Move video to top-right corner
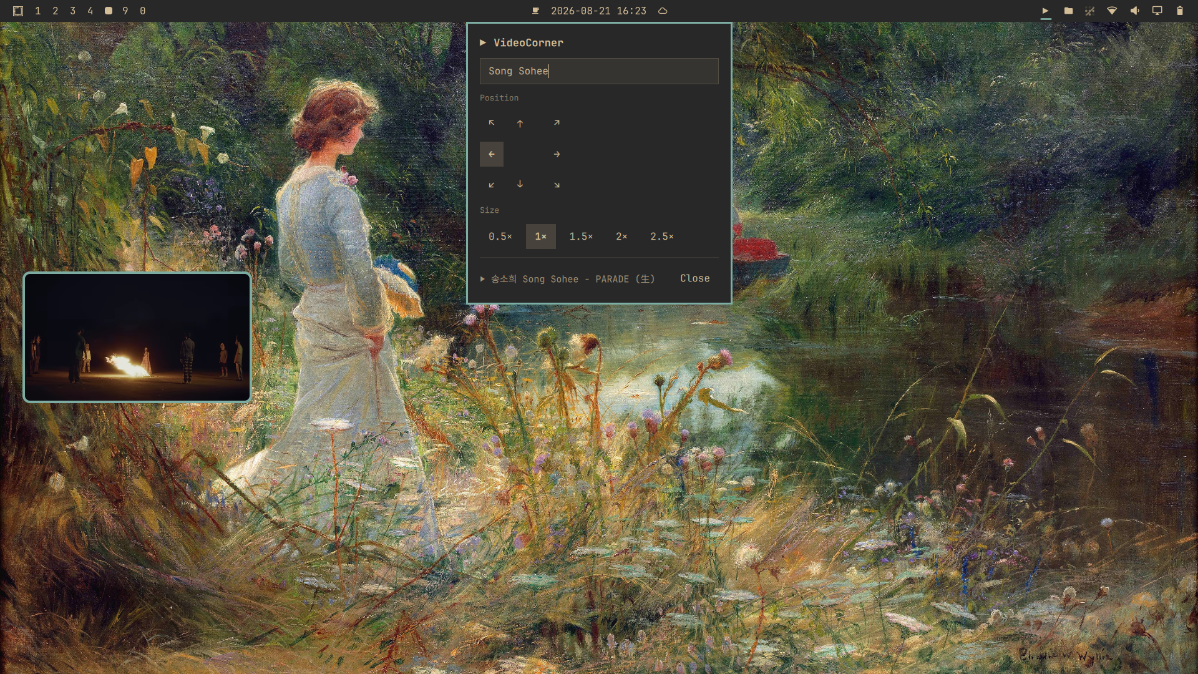The image size is (1198, 674). click(557, 123)
